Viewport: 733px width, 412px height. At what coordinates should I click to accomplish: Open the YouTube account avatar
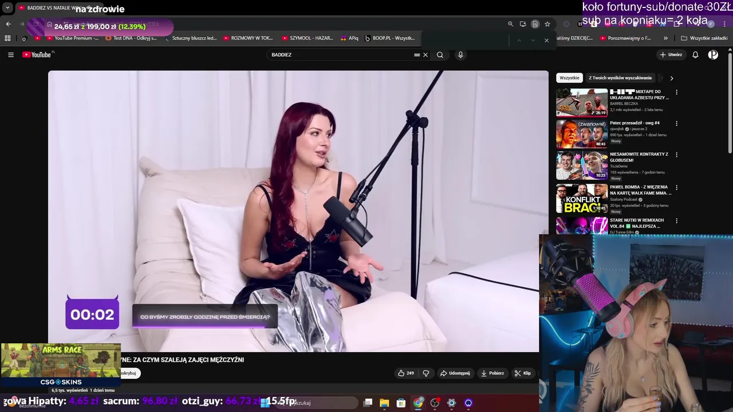(x=713, y=55)
